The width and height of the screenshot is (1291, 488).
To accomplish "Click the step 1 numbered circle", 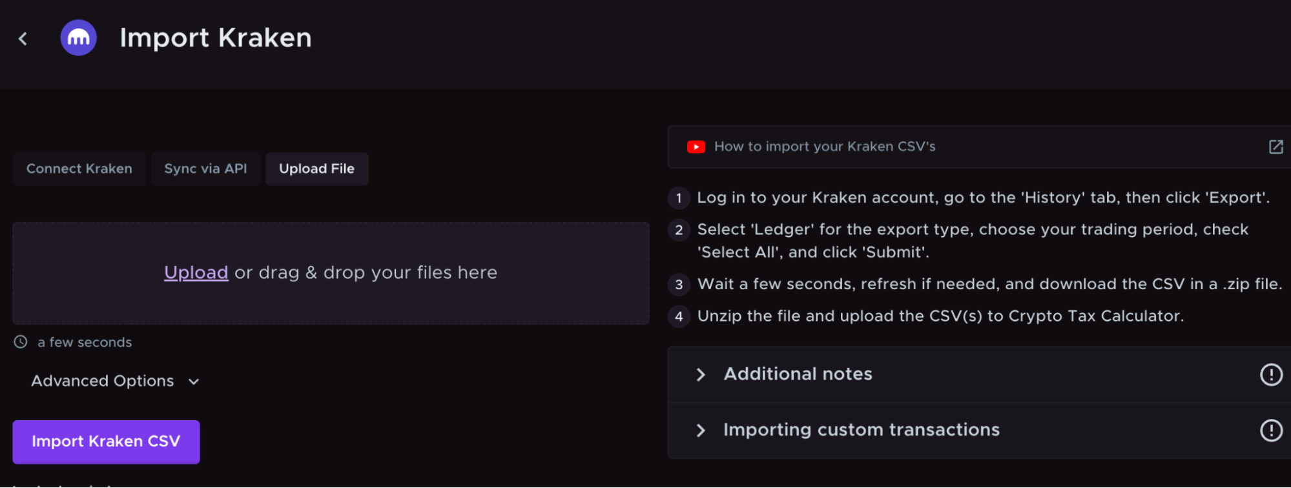I will point(679,198).
